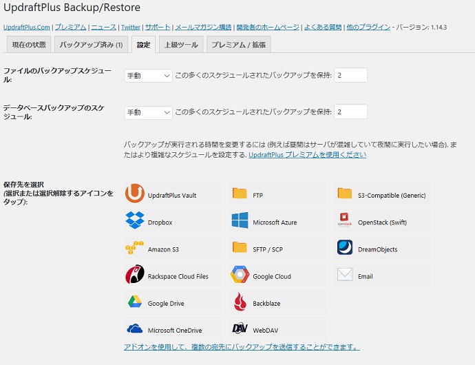
Task: Click the Backblaze label text
Action: (266, 304)
